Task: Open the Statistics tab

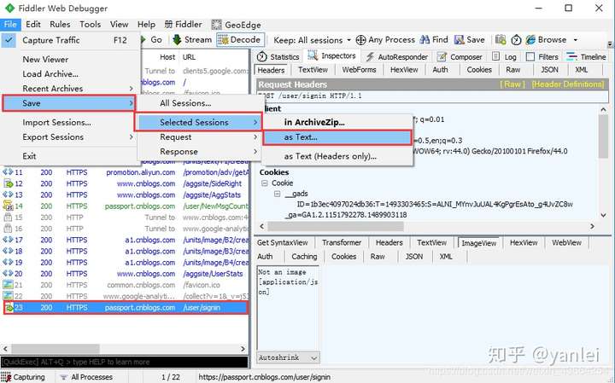Action: (x=278, y=57)
